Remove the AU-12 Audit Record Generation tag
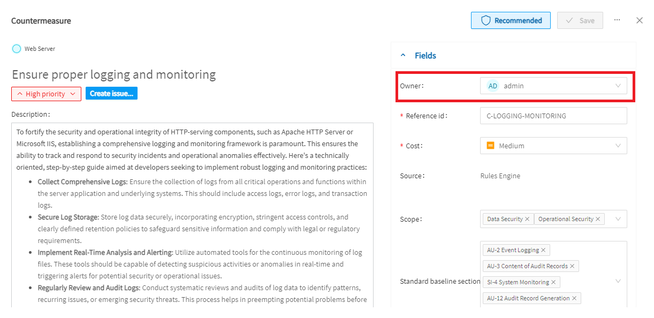 tap(574, 298)
